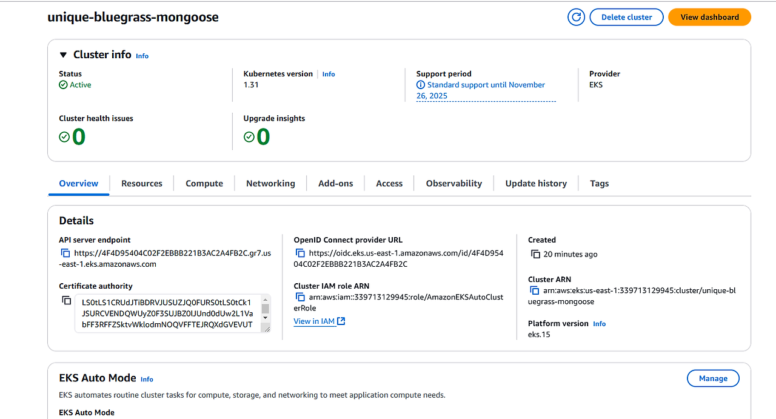Click the '20 minutes ago' created text
This screenshot has height=419, width=776.
pos(570,254)
